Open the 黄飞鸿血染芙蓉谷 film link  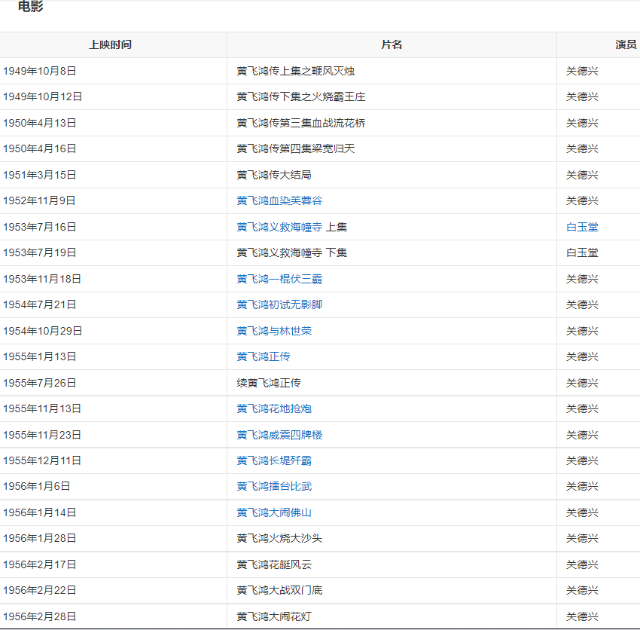pyautogui.click(x=279, y=200)
